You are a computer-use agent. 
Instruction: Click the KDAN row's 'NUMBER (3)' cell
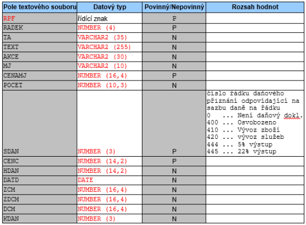coord(110,218)
